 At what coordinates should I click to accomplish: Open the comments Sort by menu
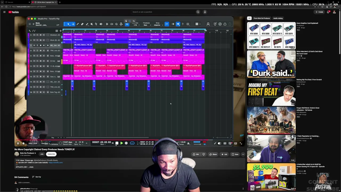36,177
